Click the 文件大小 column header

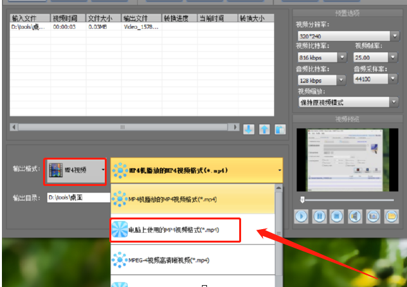click(104, 18)
